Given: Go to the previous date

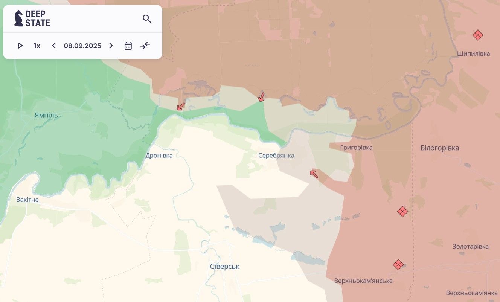Looking at the screenshot, I should pyautogui.click(x=54, y=46).
